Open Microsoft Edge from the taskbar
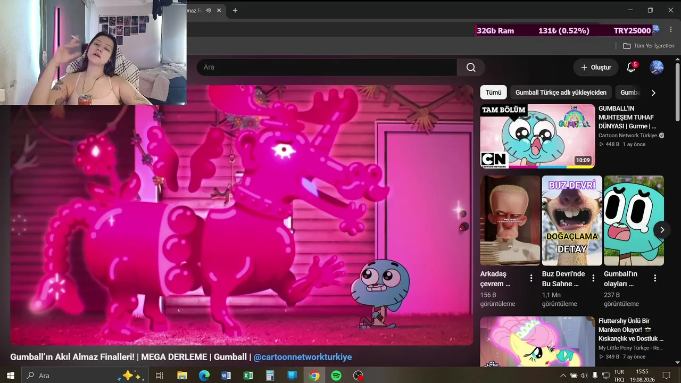The image size is (681, 383). click(204, 376)
